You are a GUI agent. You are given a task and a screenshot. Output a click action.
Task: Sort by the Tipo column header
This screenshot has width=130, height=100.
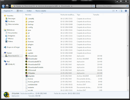click(78, 15)
